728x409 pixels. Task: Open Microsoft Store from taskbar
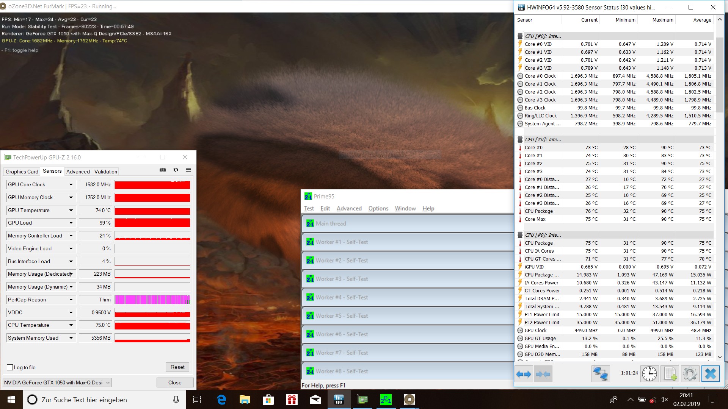tap(268, 400)
